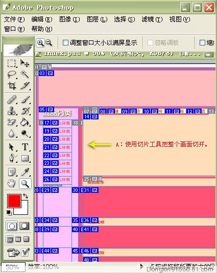
Task: Click the zoom-out magnifier button
Action: [x=49, y=43]
